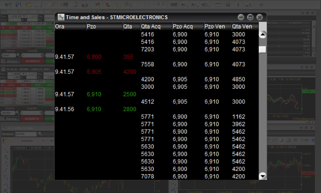Click Qta Ven value 3962
The image size is (321, 193).
pos(239,124)
